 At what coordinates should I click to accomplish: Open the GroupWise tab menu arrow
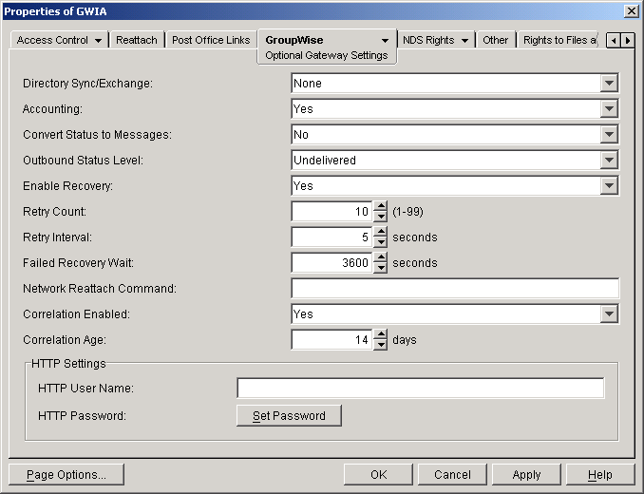tap(385, 41)
